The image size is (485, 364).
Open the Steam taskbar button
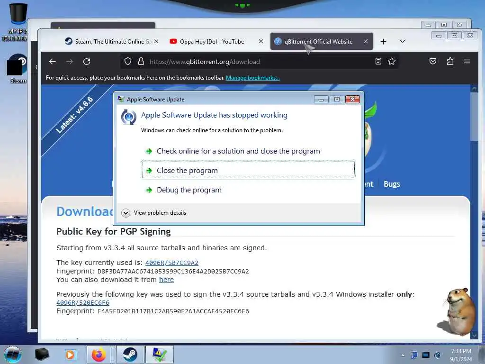(130, 355)
